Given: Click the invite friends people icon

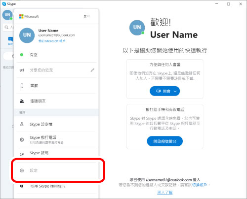Looking at the screenshot, I should [22, 101].
